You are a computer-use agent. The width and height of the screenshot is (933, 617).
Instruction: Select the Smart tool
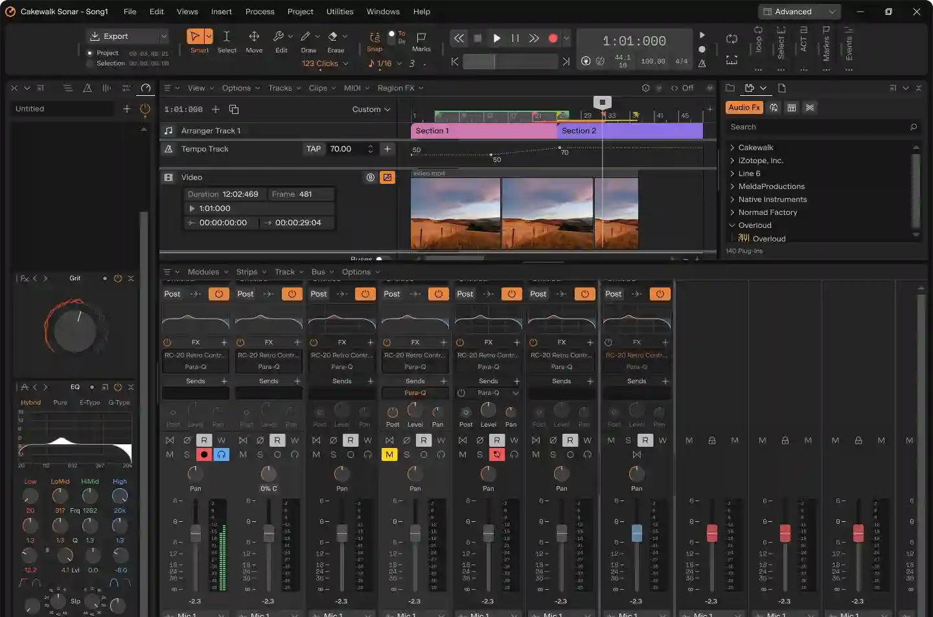pos(194,37)
